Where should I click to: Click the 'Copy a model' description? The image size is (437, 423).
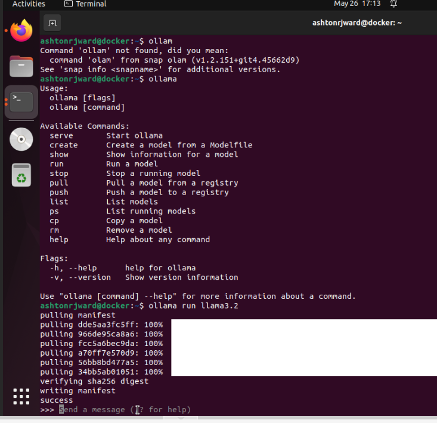(x=134, y=221)
